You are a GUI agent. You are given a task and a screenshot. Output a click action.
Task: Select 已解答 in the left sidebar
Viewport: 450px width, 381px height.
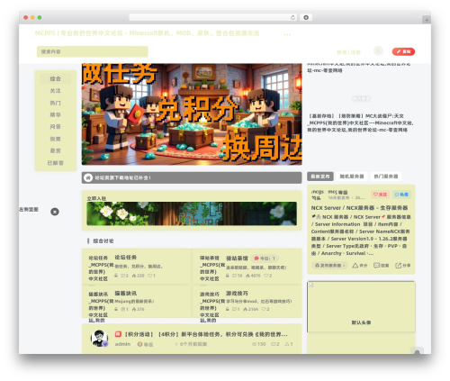pos(55,163)
